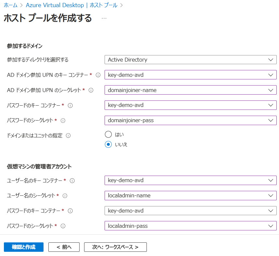Image resolution: width=279 pixels, height=256 pixels.
Task: Expand the domainjoiner-name secret dropdown
Action: point(190,90)
